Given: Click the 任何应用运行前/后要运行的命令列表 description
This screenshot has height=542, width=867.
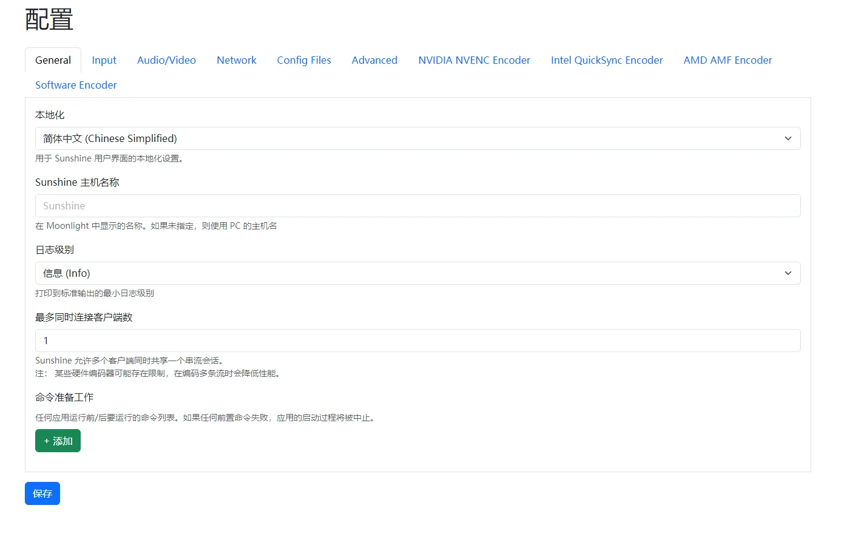Looking at the screenshot, I should [206, 418].
